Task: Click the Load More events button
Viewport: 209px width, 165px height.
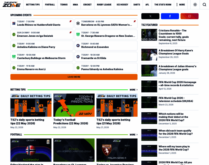Action: point(74,77)
